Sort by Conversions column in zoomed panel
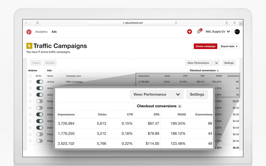 pos(204,115)
